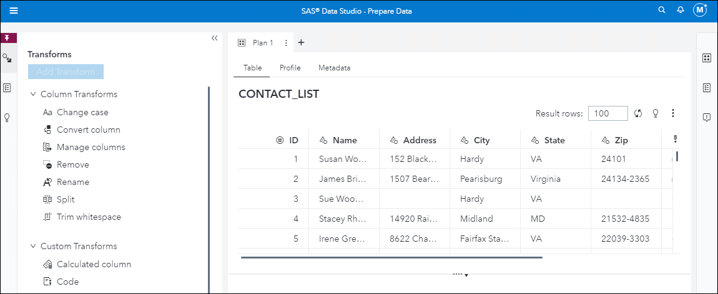Viewport: 718px width, 294px height.
Task: Switch to the Profile tab
Action: (290, 68)
